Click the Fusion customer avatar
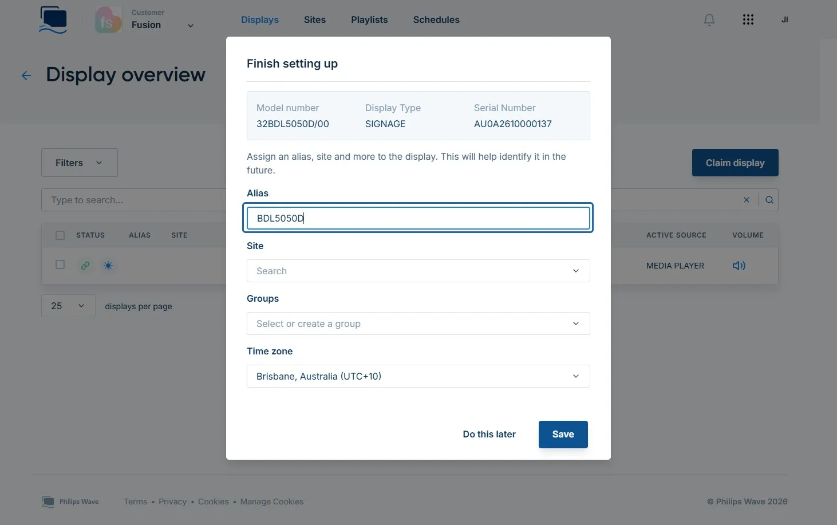The width and height of the screenshot is (837, 525). [x=109, y=20]
